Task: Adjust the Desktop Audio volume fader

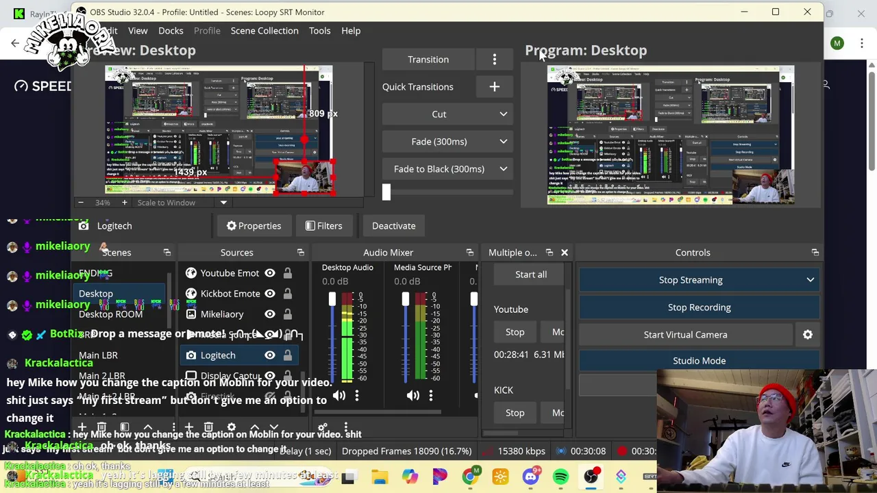Action: (332, 299)
